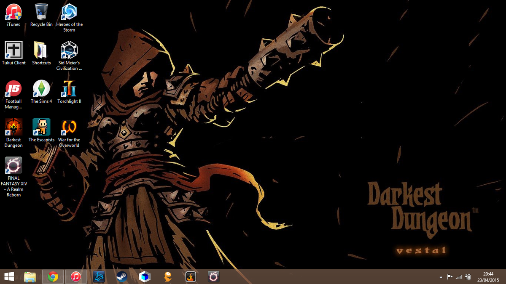Select Final Fantasy XIV desktop shortcut

(x=13, y=177)
